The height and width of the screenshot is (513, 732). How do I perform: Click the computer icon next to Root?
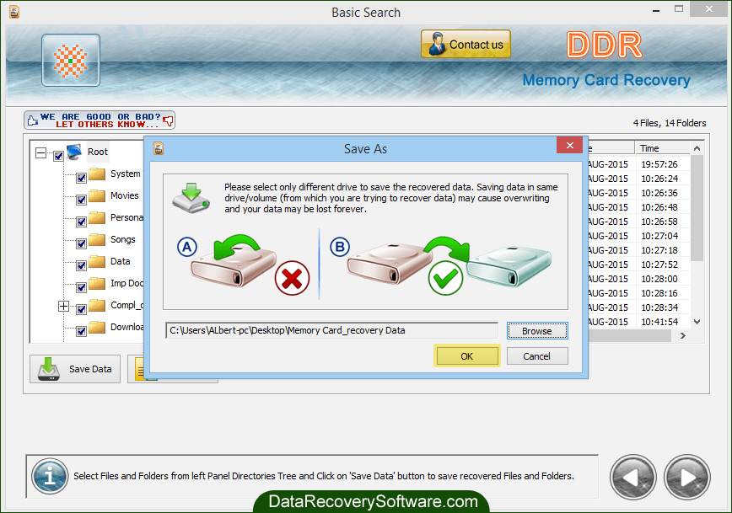73,151
